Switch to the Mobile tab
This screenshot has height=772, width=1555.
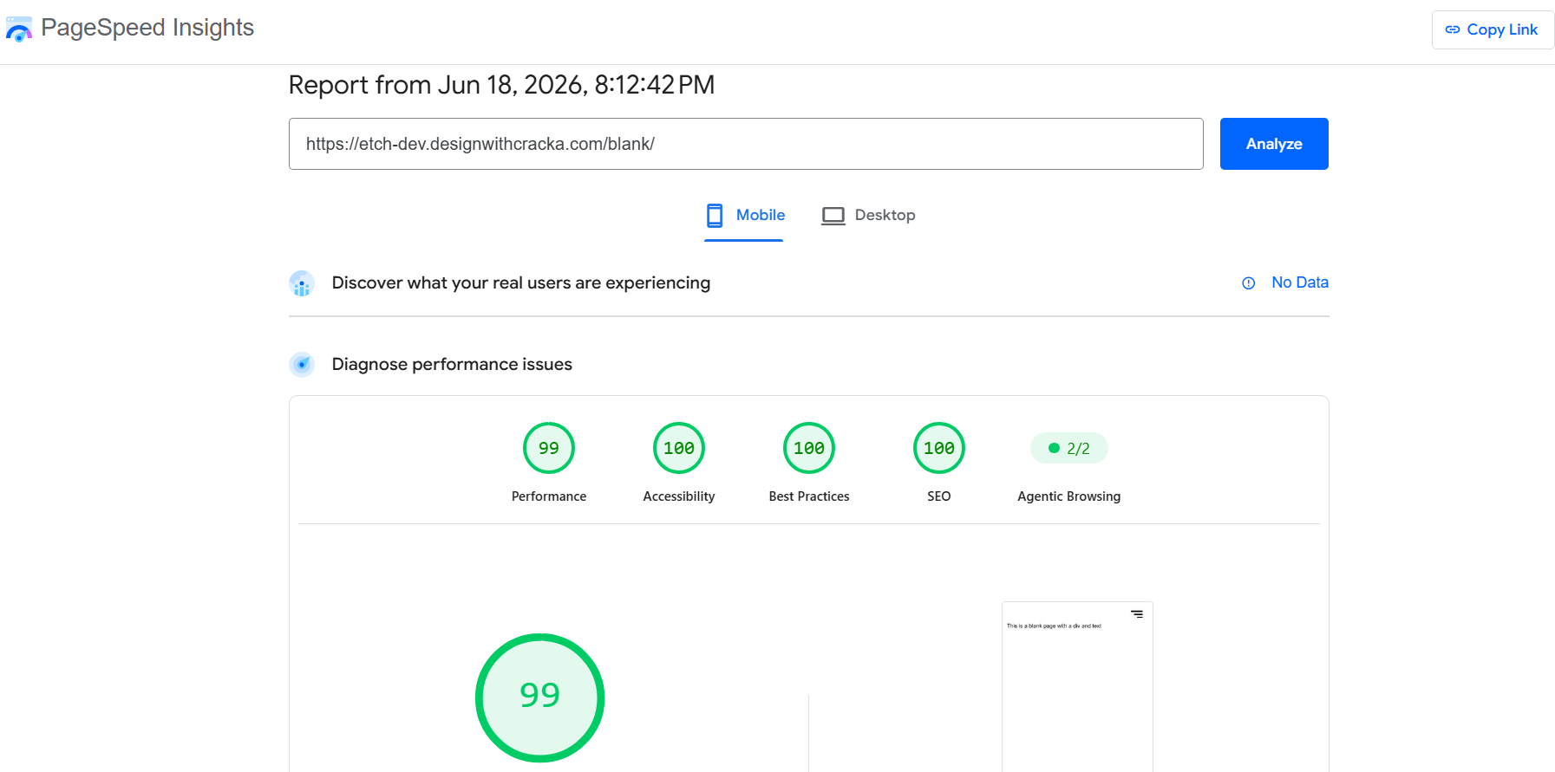coord(744,215)
